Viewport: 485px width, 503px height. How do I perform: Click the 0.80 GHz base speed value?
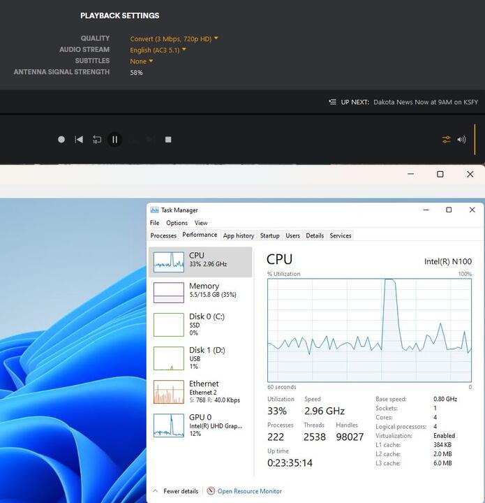(445, 399)
